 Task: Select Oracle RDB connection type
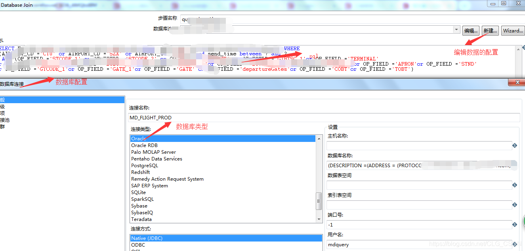point(223,145)
